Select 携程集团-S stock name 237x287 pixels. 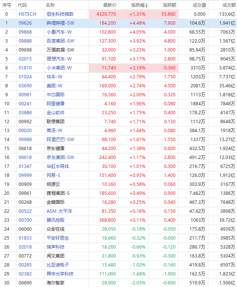[x=58, y=193]
